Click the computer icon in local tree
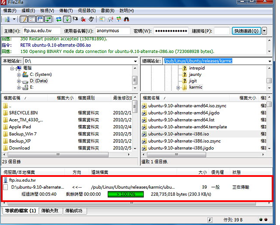This screenshot has height=225, width=280. click(19, 68)
